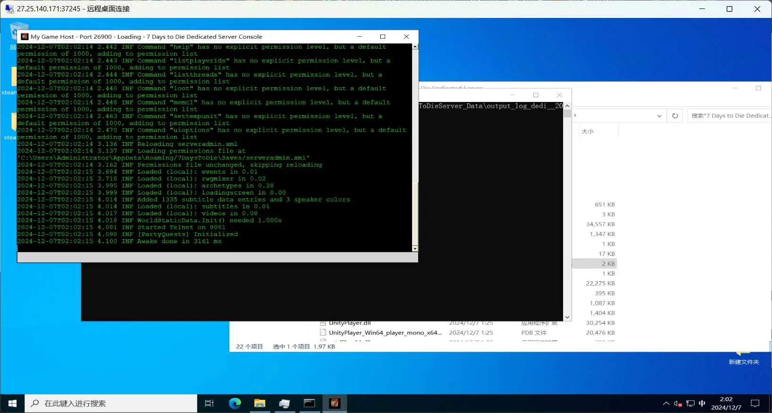Screen dimensions: 772x413
Task: Toggle the 中 input method indicator
Action: 702,404
